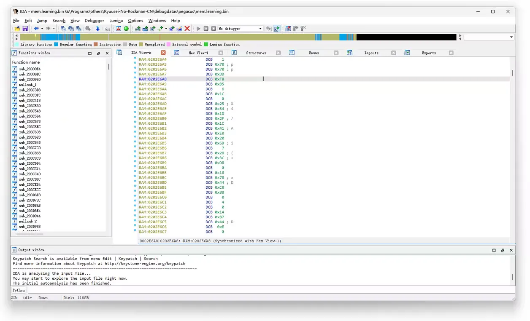Click the pause process icon
This screenshot has width=530, height=321.
(206, 29)
